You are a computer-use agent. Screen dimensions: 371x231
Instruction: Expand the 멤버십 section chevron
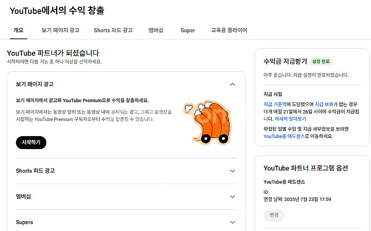pyautogui.click(x=232, y=197)
